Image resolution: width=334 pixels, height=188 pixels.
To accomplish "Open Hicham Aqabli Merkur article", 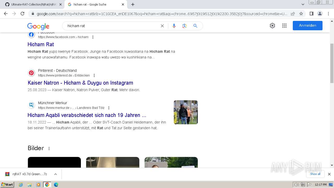I will tap(87, 115).
